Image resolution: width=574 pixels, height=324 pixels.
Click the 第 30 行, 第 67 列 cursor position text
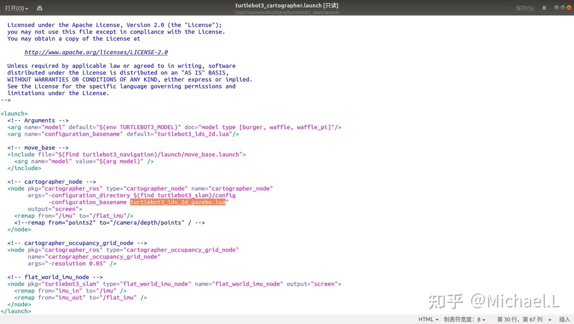click(520, 319)
